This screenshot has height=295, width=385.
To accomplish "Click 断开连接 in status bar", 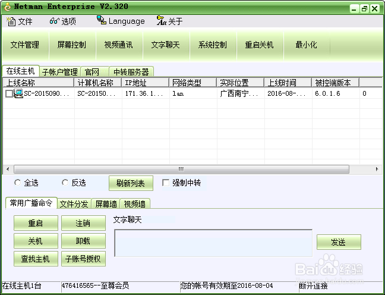I will (313, 285).
